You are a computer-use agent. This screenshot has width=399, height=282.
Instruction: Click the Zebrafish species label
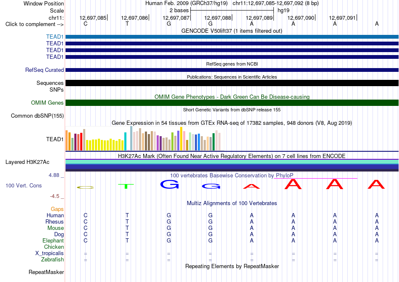[x=52, y=260]
